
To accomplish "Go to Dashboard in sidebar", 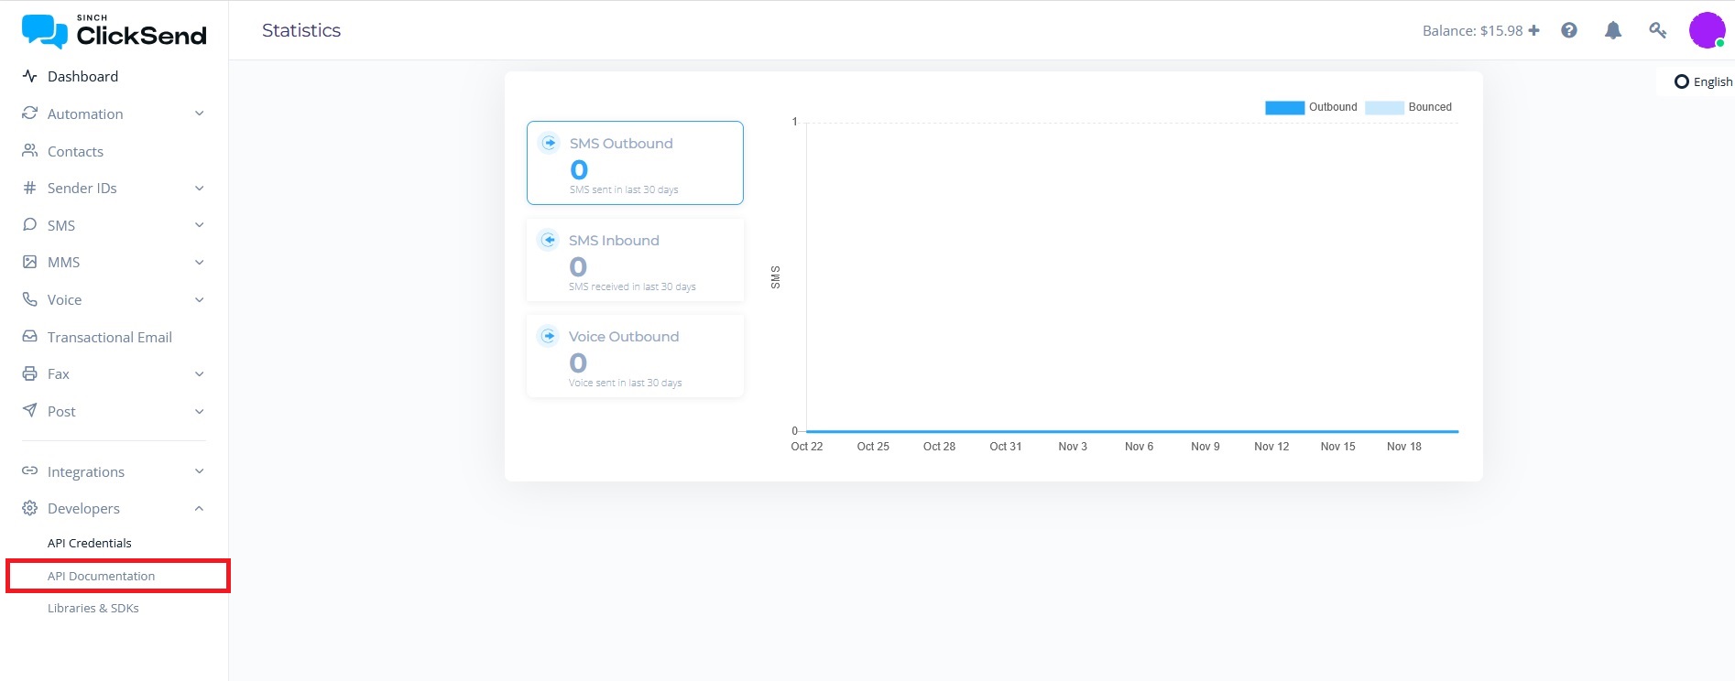I will pyautogui.click(x=82, y=76).
